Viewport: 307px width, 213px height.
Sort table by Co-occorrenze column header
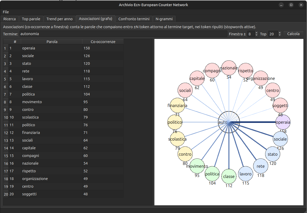(103, 41)
